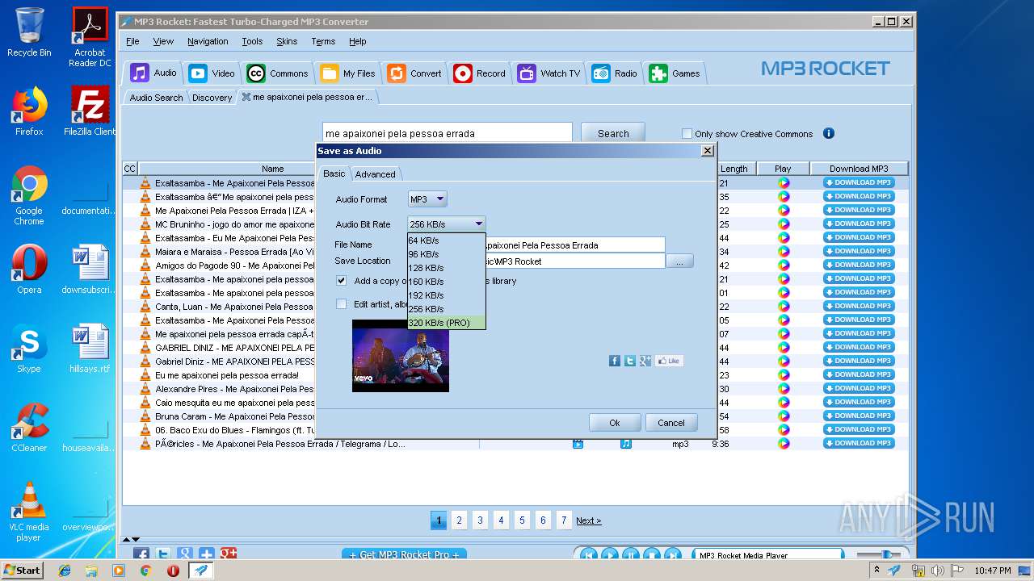Open the Audio Format MP3 dropdown

[x=427, y=199]
